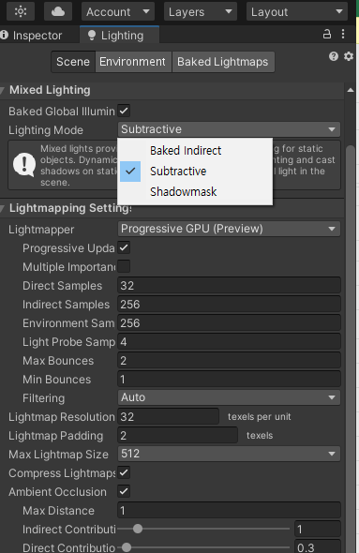
Task: Open the Lightmapper dropdown
Action: point(229,229)
